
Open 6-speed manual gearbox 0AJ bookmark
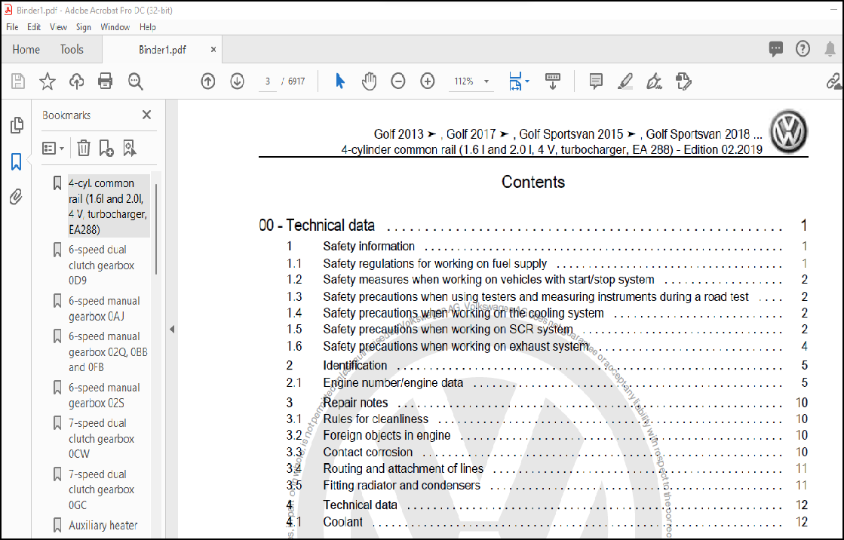104,308
